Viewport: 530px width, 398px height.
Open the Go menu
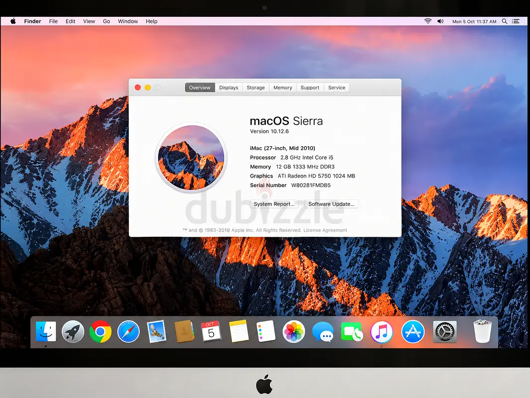(106, 21)
